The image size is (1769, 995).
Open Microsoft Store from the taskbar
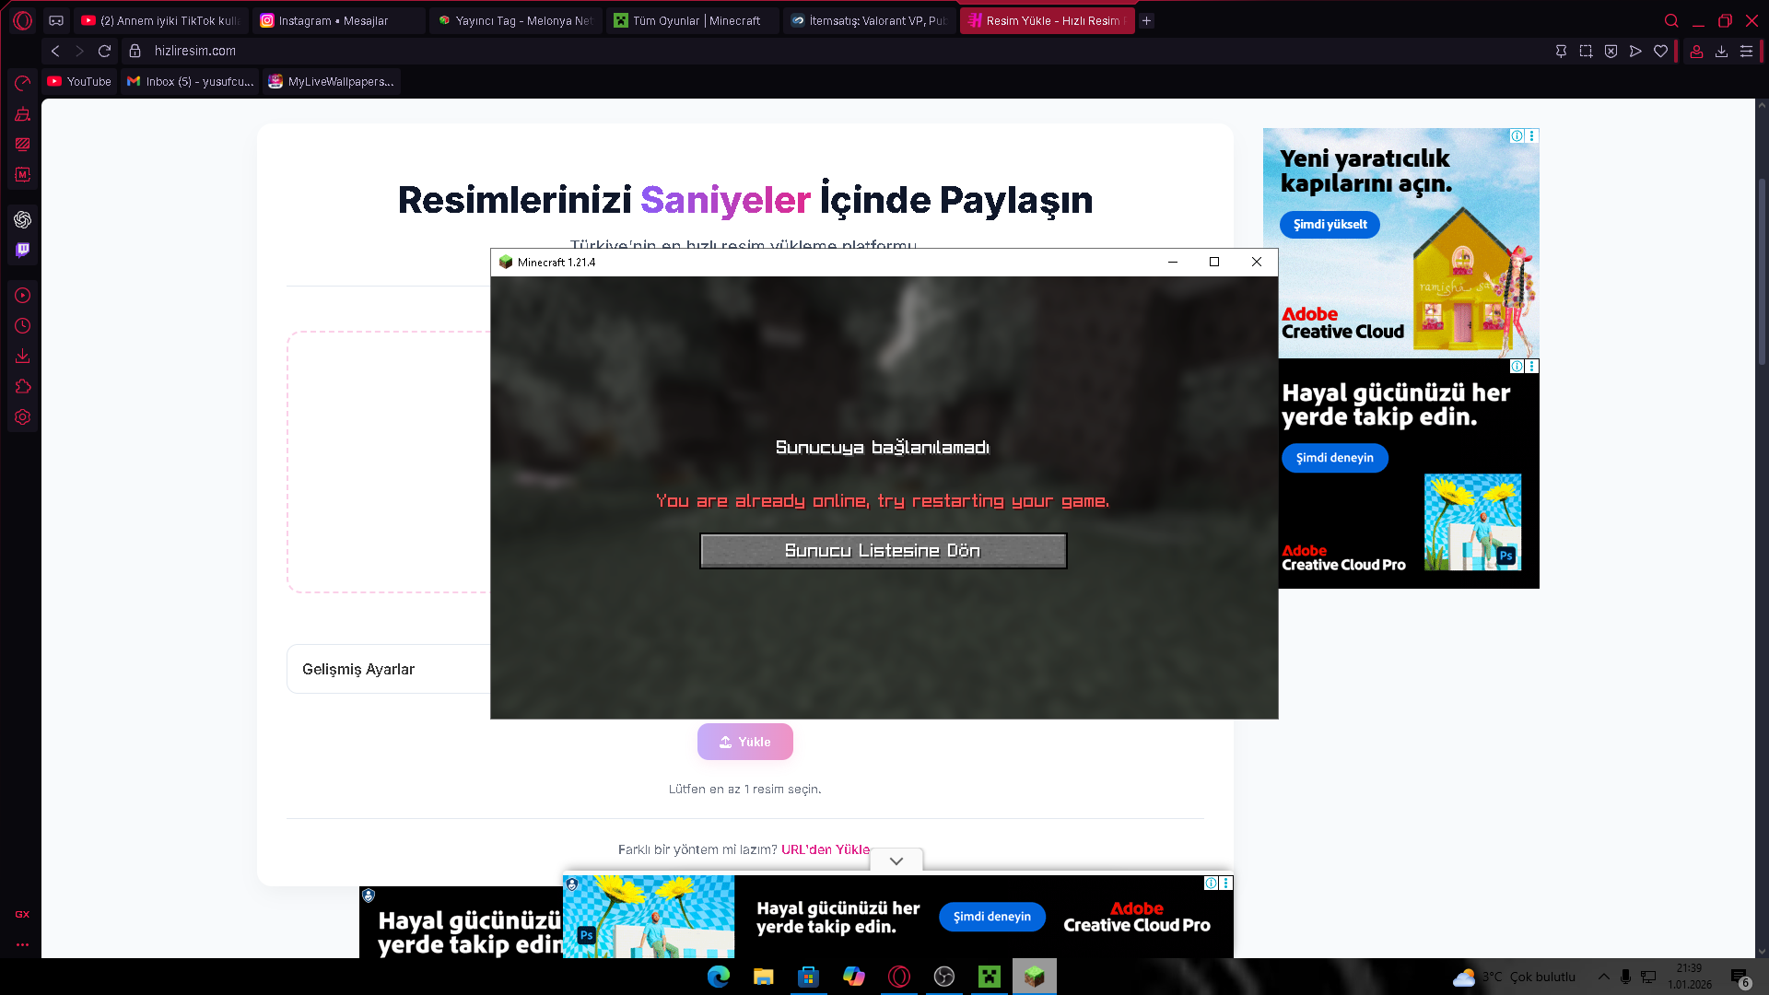(809, 977)
